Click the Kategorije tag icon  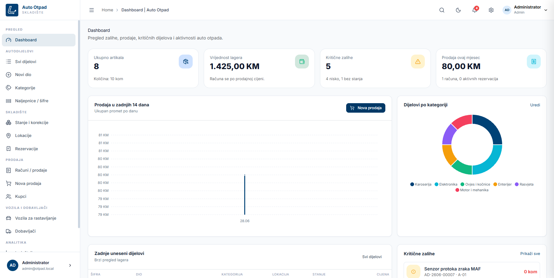point(9,88)
